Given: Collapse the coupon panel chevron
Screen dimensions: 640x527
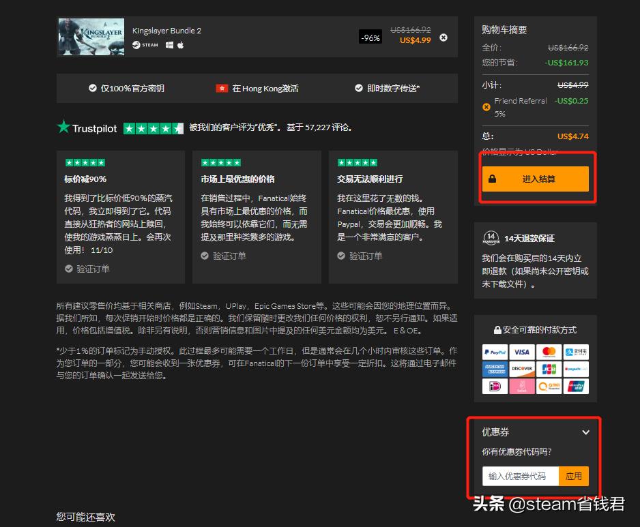Looking at the screenshot, I should pyautogui.click(x=585, y=432).
